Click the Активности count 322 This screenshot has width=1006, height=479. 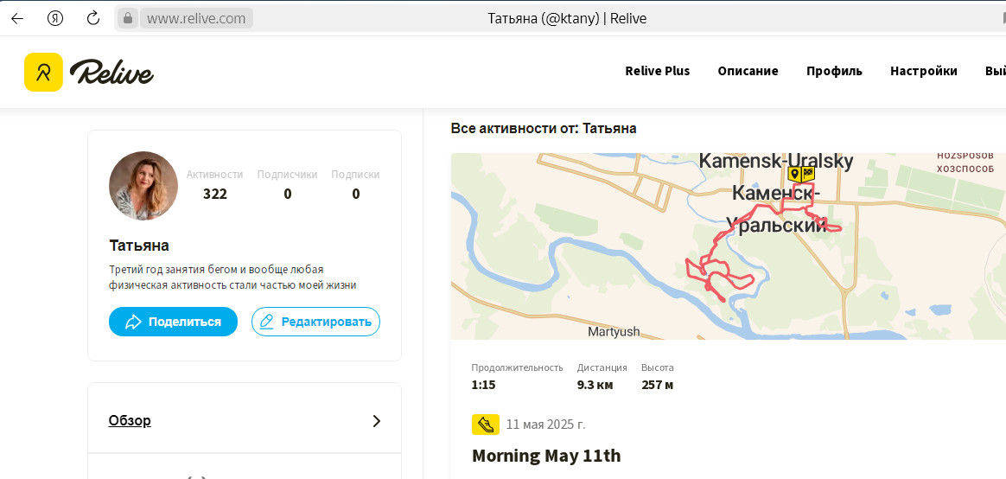click(215, 194)
